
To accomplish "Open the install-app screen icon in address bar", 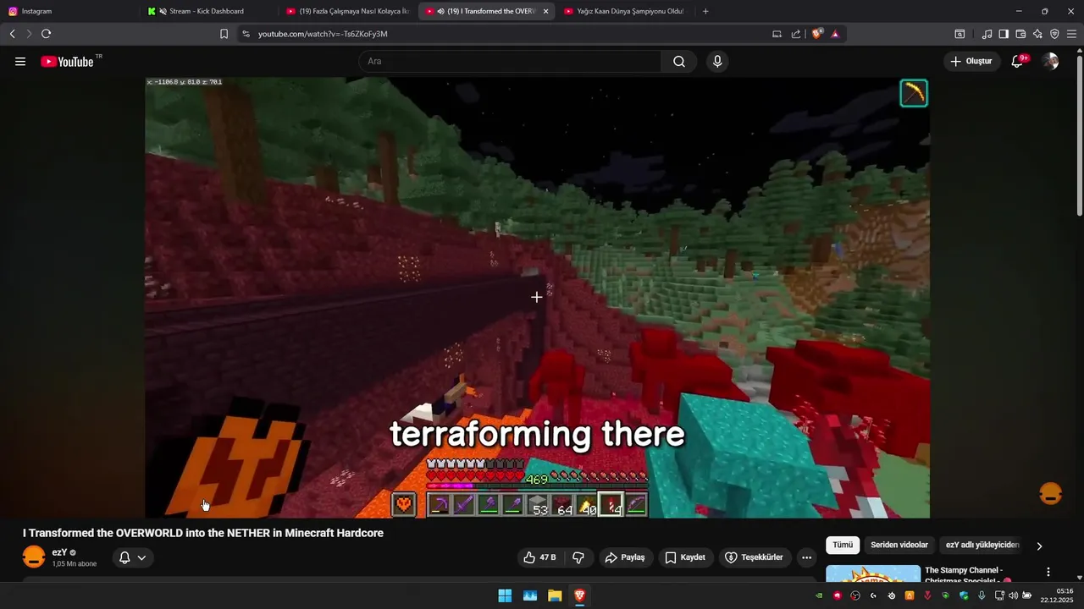I will [x=777, y=34].
